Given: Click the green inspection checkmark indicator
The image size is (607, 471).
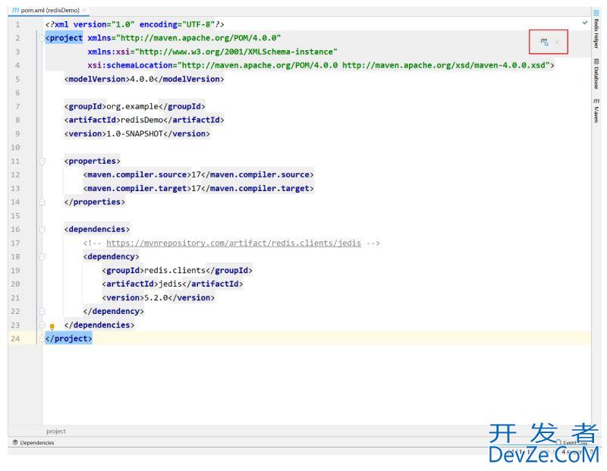Looking at the screenshot, I should (585, 23).
